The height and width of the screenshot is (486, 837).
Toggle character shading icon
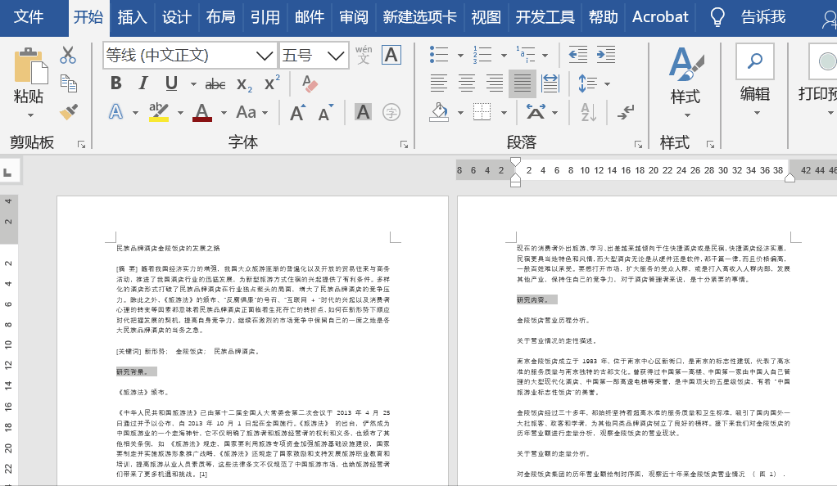point(363,112)
